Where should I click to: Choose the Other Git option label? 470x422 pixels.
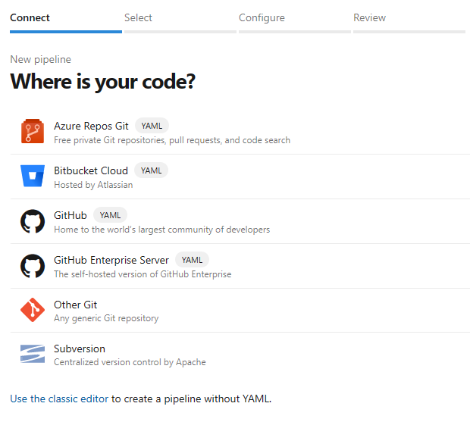click(76, 305)
